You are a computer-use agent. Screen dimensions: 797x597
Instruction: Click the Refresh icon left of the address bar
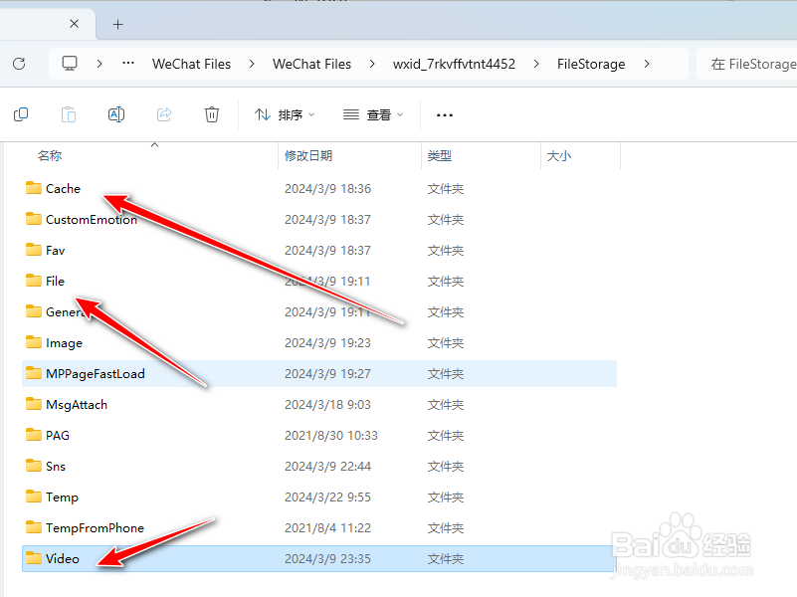coord(18,64)
